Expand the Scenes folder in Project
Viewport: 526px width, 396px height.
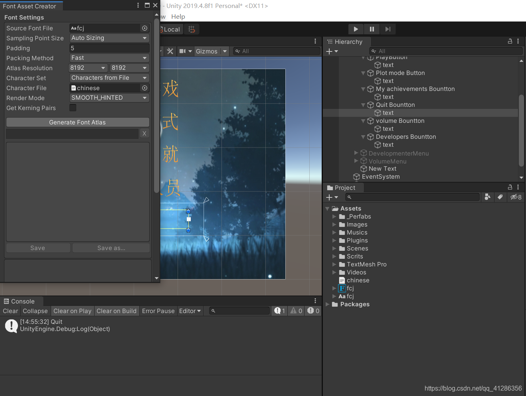click(334, 248)
